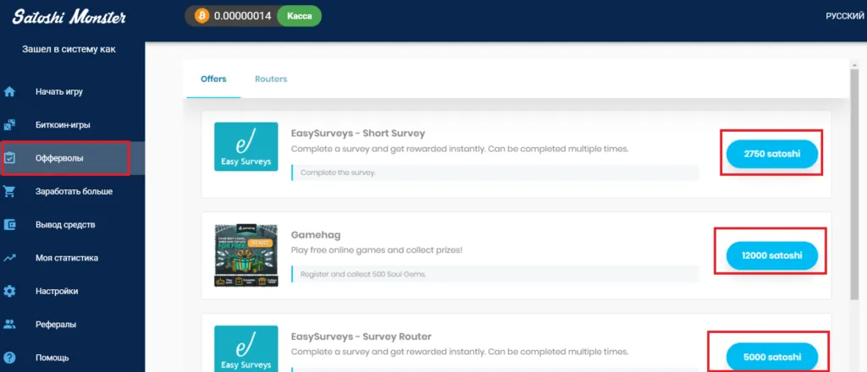Click the orange Bitcoin coin icon

[202, 16]
